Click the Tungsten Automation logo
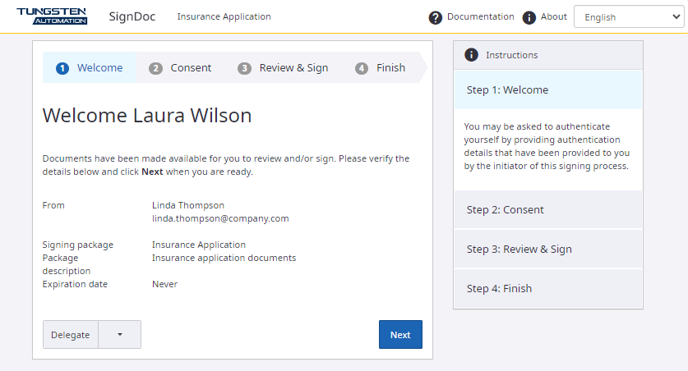The height and width of the screenshot is (371, 688). (x=52, y=16)
